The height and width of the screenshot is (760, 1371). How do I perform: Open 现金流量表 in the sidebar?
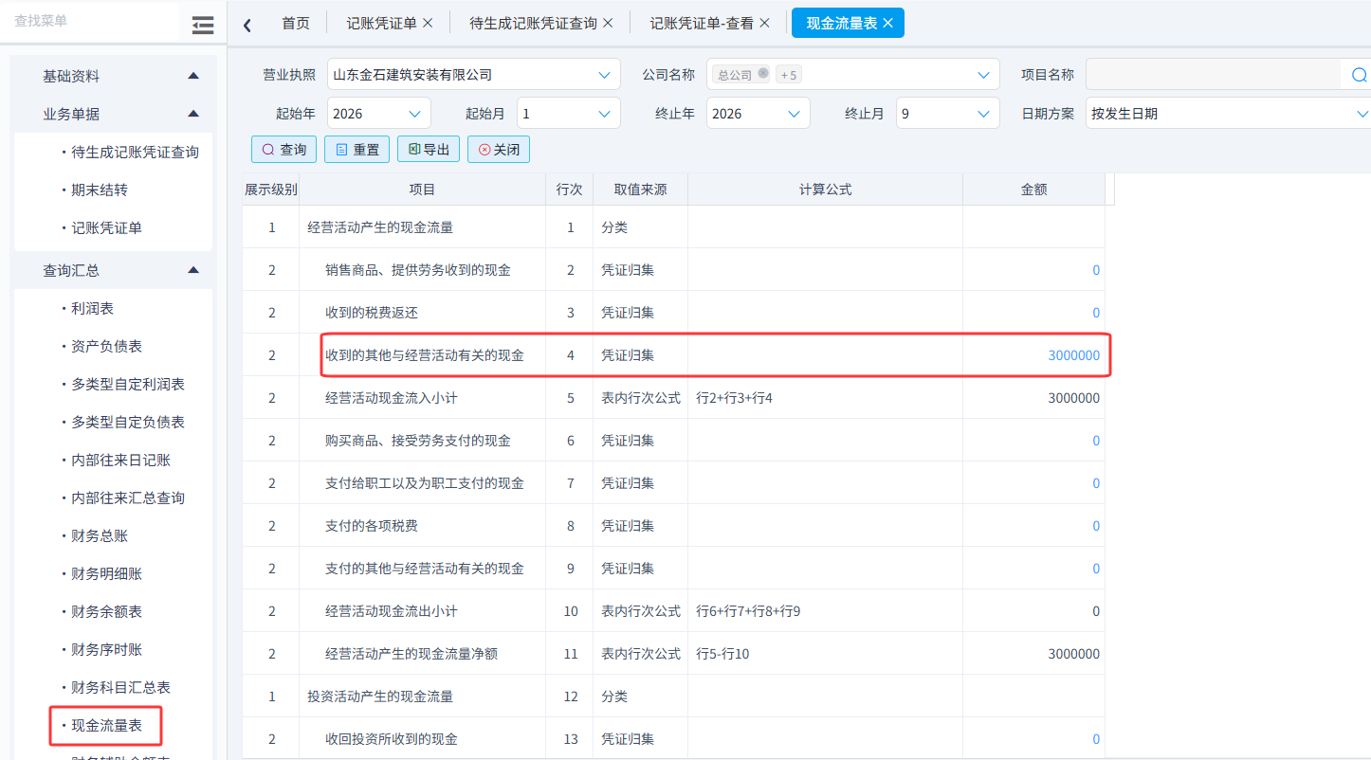pos(107,726)
